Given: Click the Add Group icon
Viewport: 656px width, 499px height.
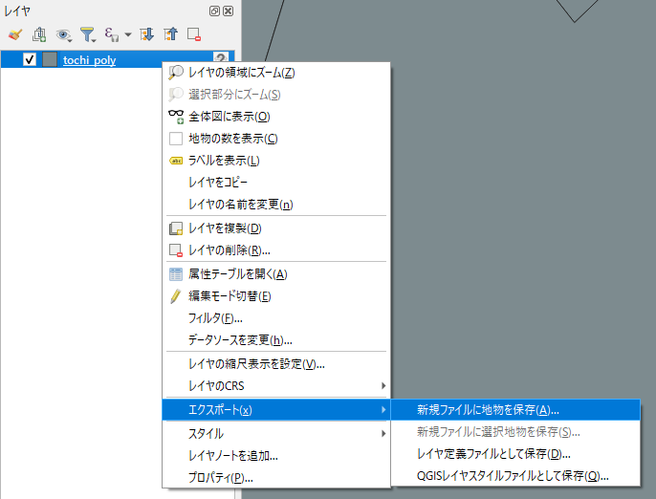Looking at the screenshot, I should (39, 34).
